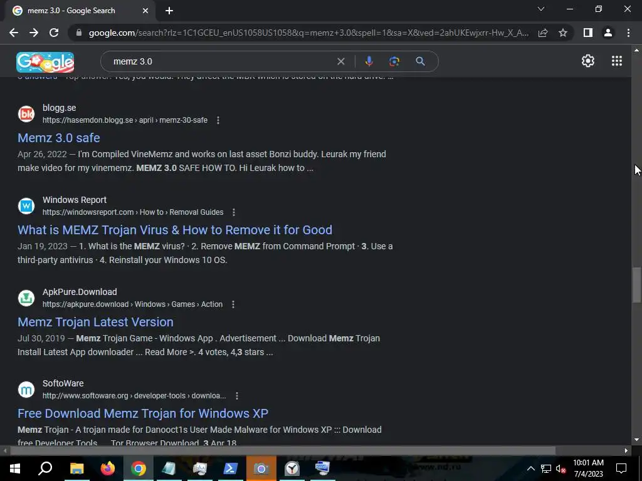Viewport: 642px width, 481px height.
Task: Open the Google apps grid
Action: click(x=617, y=61)
